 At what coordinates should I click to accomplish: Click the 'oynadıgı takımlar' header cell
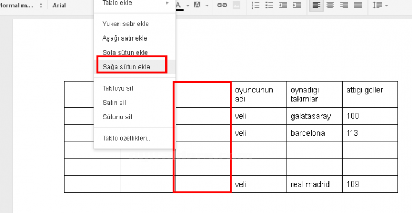(314, 95)
